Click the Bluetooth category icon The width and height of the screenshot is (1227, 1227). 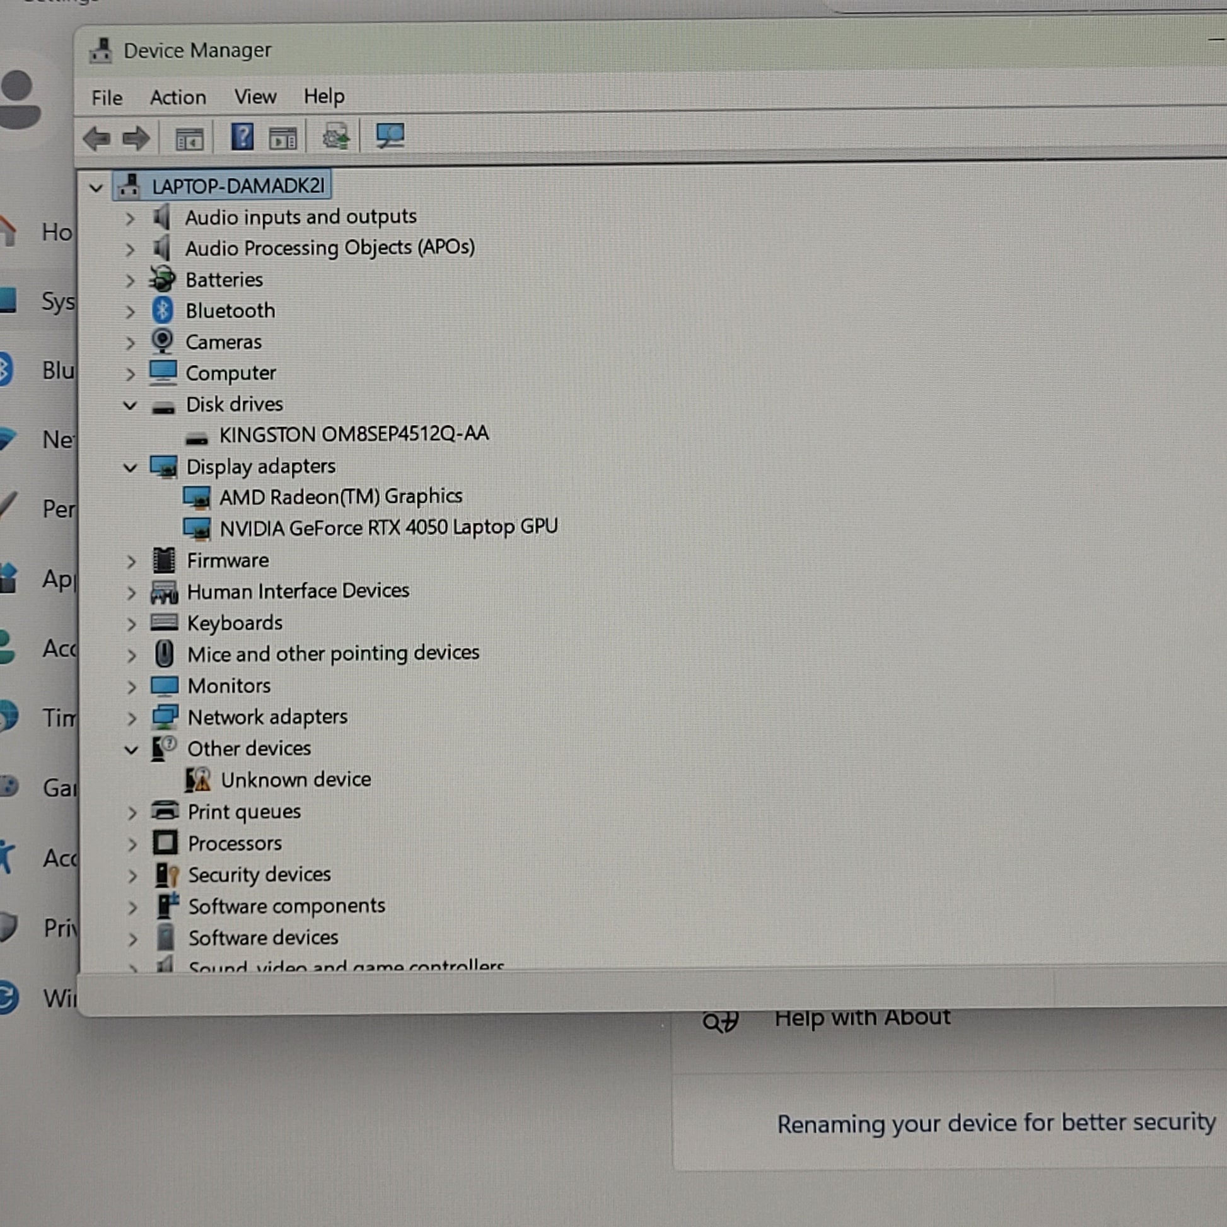163,310
